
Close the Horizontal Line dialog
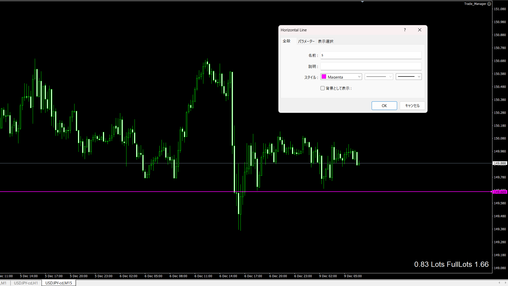(x=419, y=30)
